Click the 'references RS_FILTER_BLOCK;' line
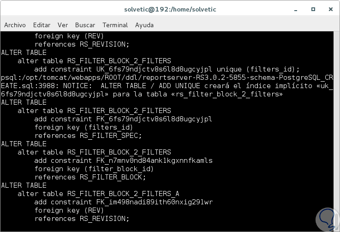Viewport: 340px width, 232px height. pos(90,177)
